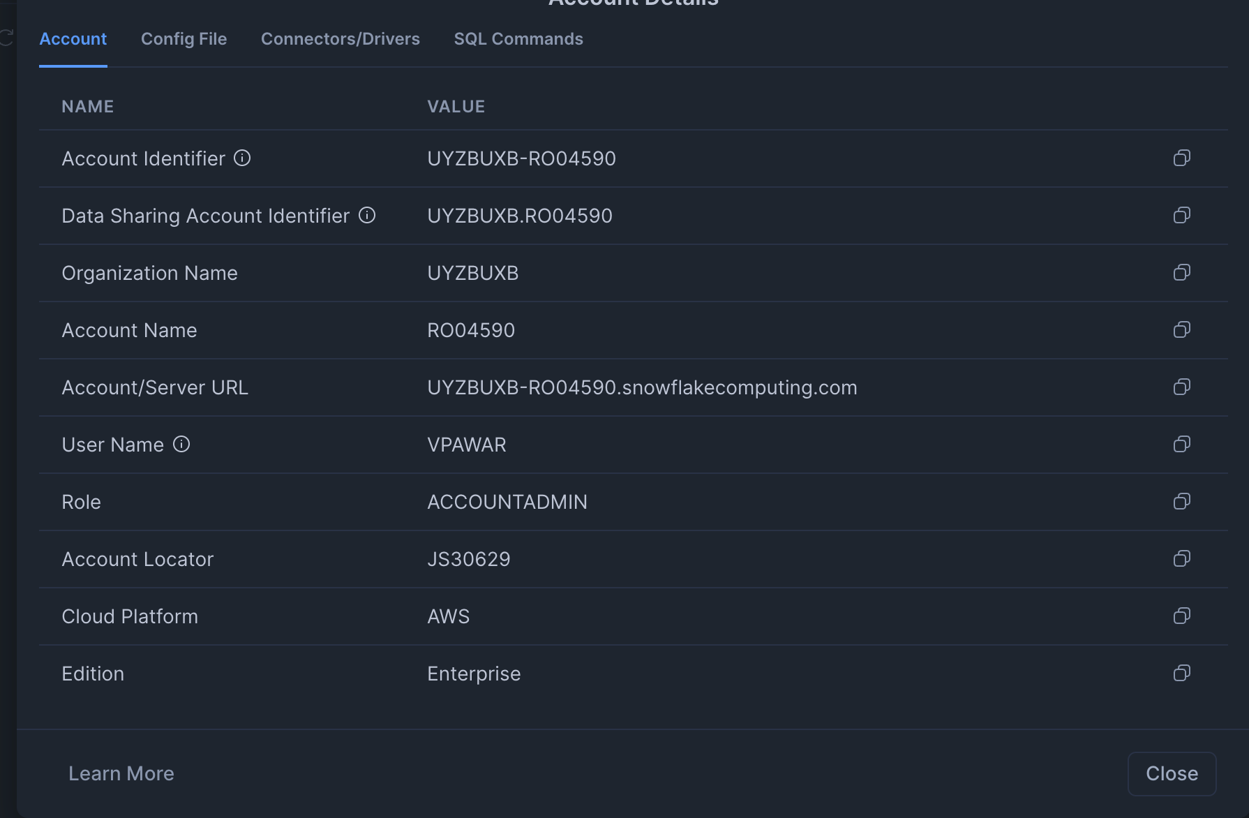Screen dimensions: 1249x818
Task: Copy the Account Identifier value
Action: pos(1181,158)
